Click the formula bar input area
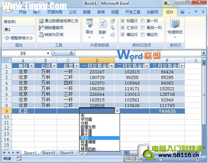 tap(138, 53)
